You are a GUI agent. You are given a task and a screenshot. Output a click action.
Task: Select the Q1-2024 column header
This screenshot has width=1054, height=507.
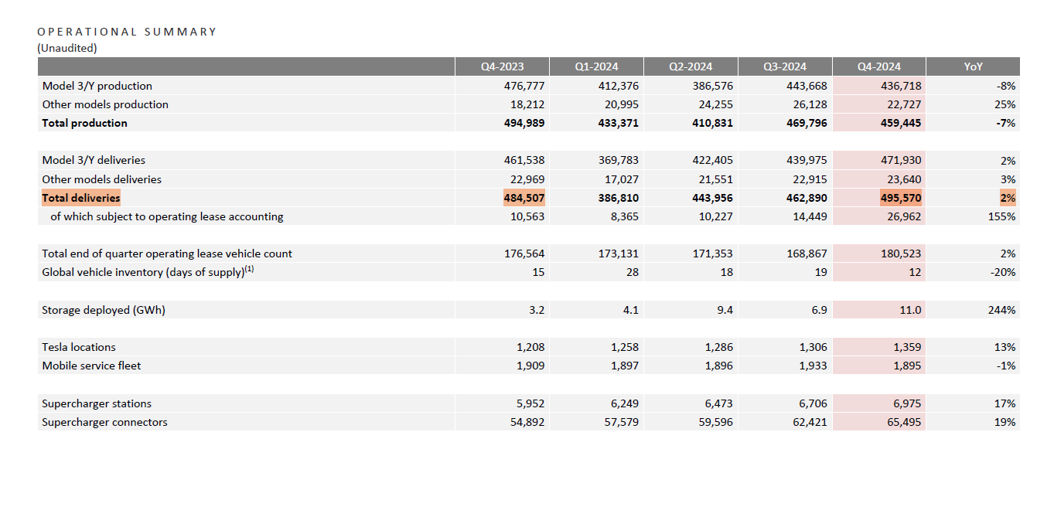(x=596, y=66)
